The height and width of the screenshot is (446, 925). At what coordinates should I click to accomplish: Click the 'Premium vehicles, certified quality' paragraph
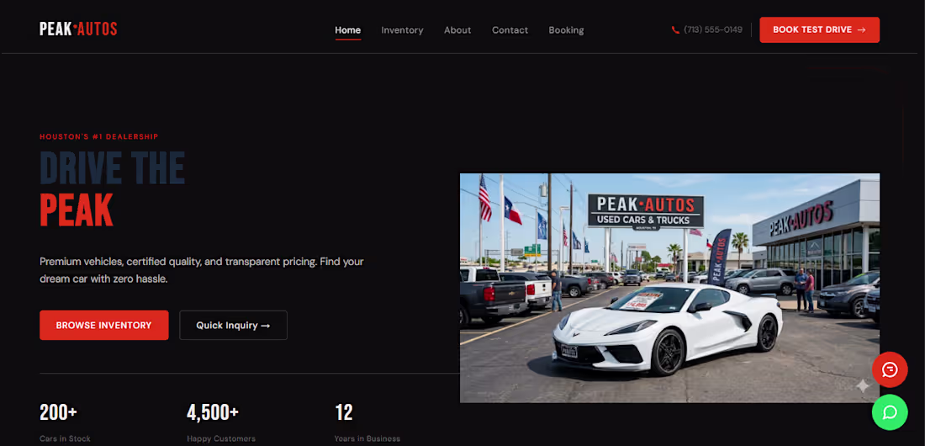click(x=202, y=270)
